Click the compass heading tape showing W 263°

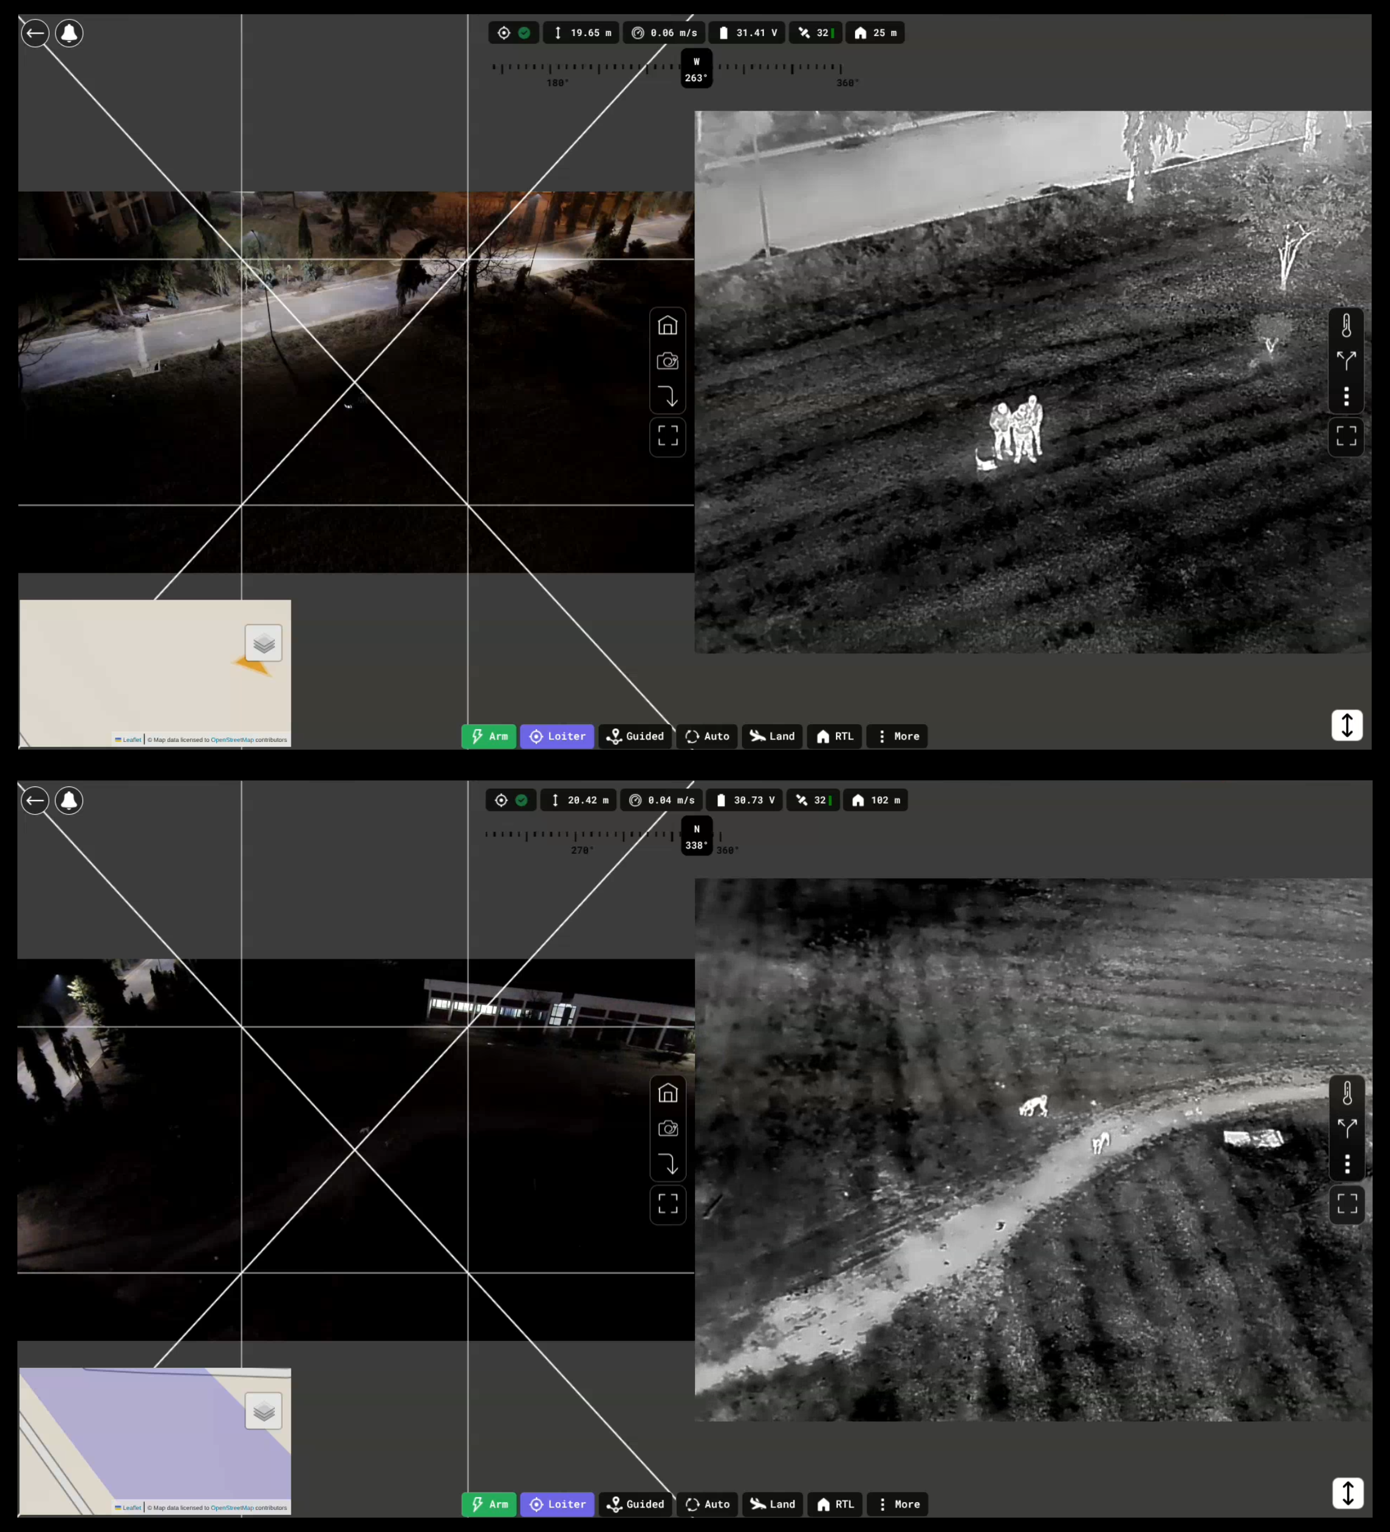click(x=696, y=69)
